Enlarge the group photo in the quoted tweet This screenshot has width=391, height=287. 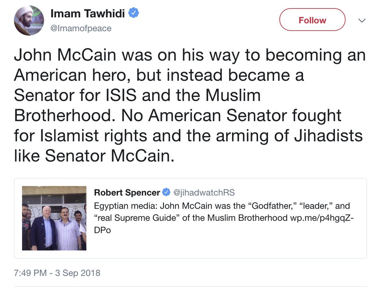click(x=54, y=218)
